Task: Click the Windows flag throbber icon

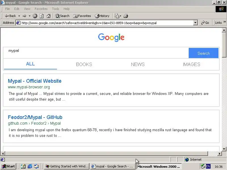Action: [221, 9]
